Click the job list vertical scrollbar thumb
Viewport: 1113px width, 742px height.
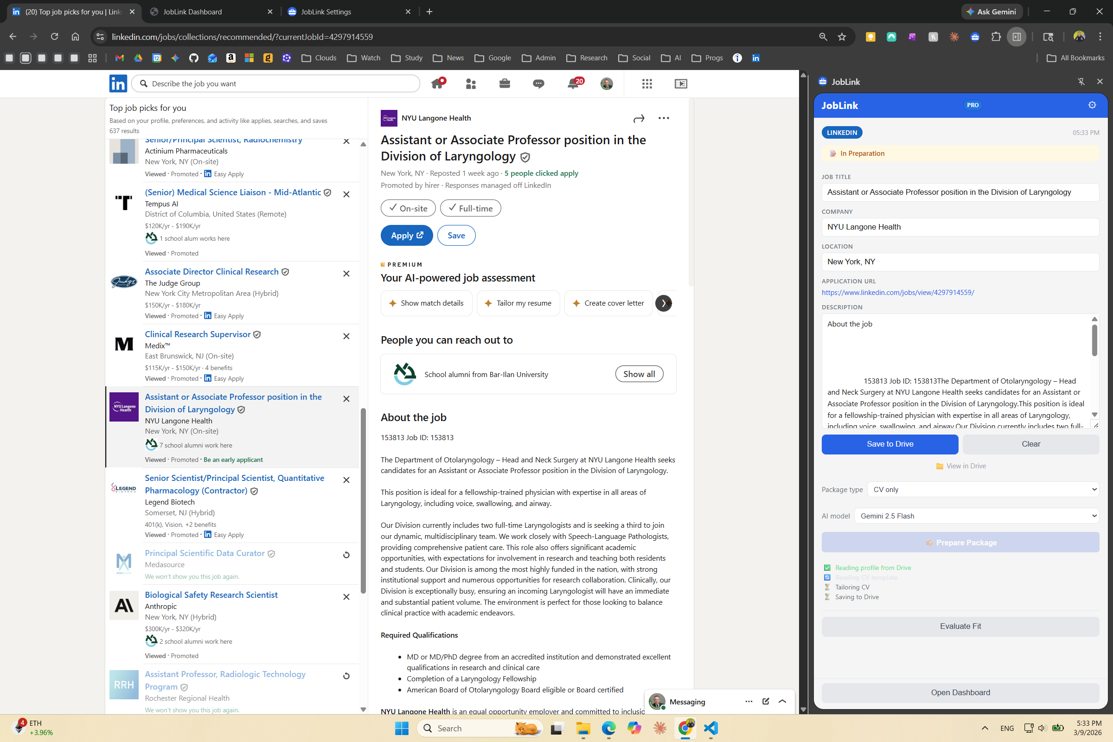[364, 501]
